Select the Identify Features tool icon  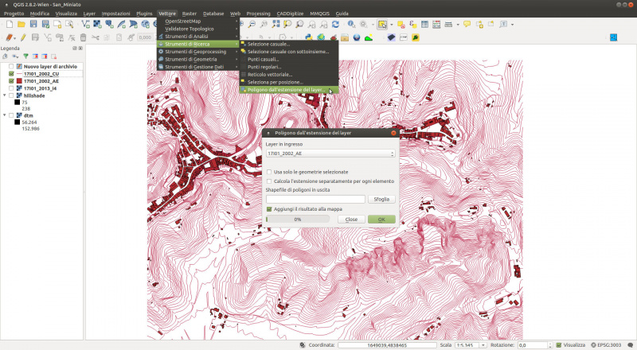point(351,25)
